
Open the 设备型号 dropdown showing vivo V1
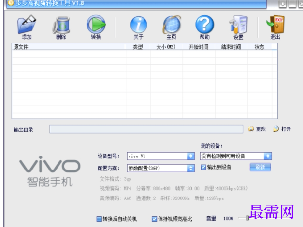pos(161,156)
